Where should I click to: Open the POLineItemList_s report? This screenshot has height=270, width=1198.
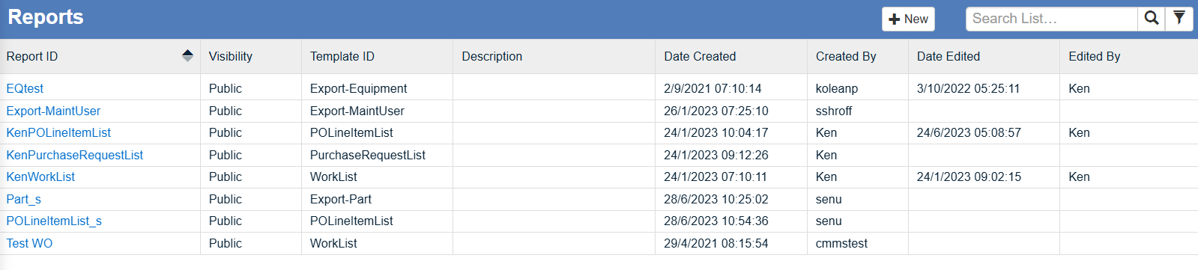(x=54, y=221)
